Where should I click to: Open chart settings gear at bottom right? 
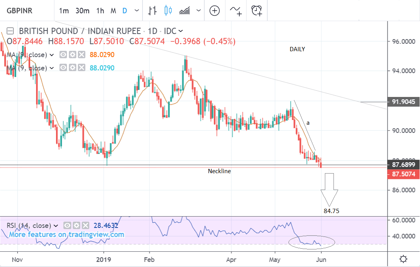(403, 259)
